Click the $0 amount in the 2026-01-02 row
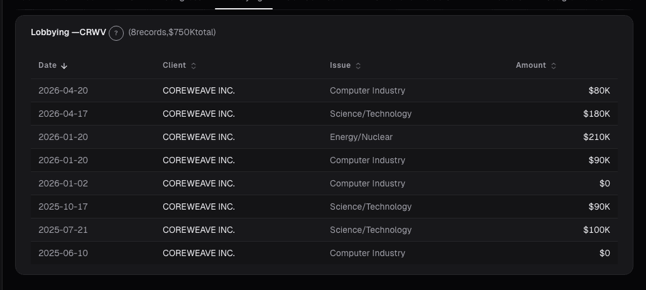646x290 pixels. [605, 183]
